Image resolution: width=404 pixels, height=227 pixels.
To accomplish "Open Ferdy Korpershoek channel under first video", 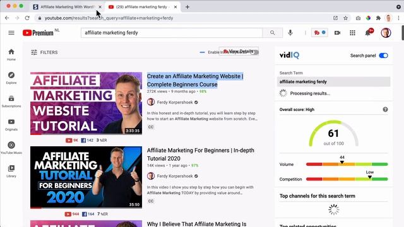I will pos(175,102).
